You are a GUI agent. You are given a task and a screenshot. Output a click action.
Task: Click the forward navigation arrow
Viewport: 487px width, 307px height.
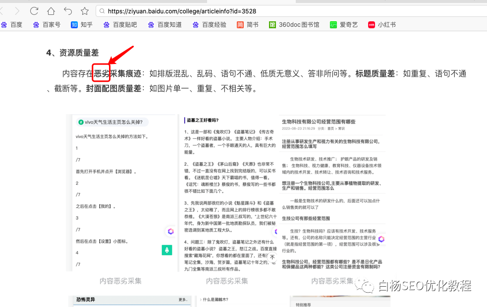pos(18,10)
